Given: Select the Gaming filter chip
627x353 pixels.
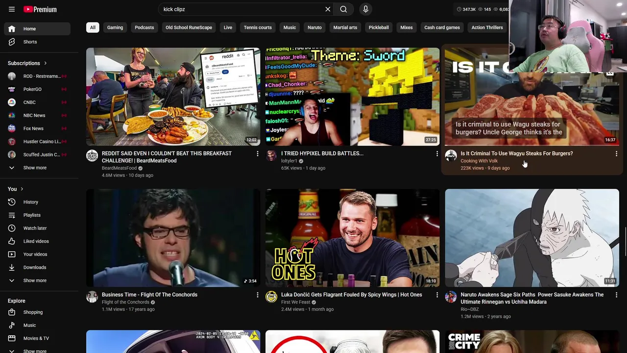Looking at the screenshot, I should [115, 27].
